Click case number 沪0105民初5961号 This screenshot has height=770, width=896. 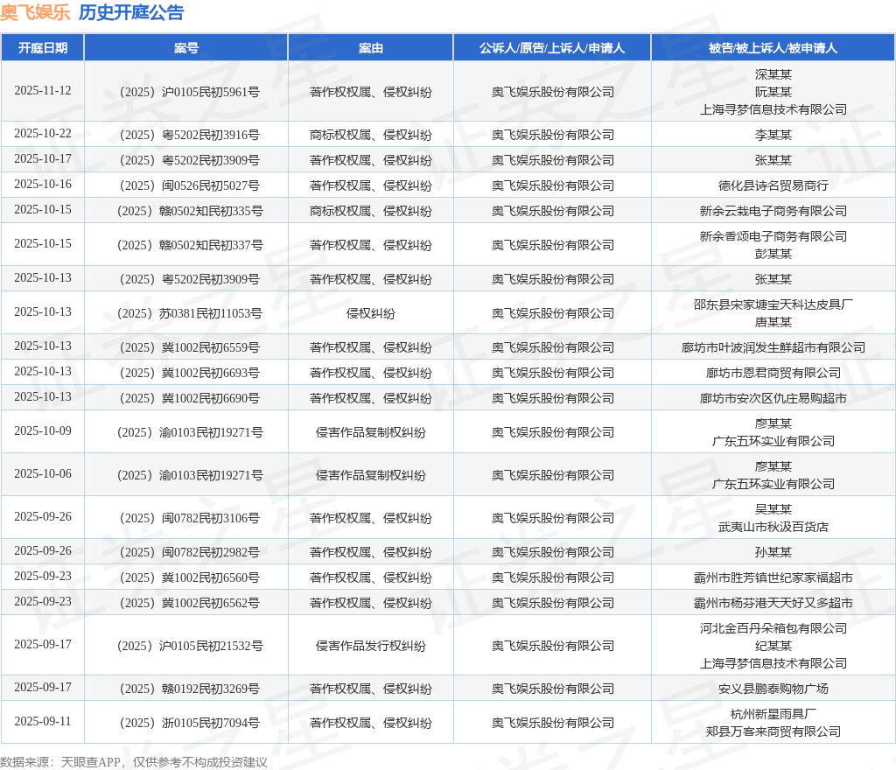(189, 92)
